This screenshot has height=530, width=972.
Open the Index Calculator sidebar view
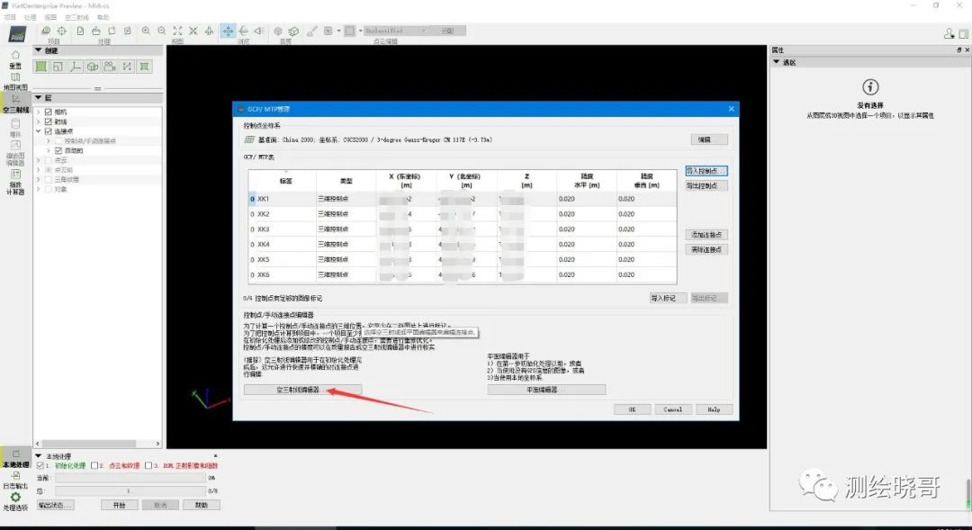[x=15, y=183]
